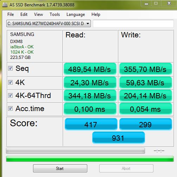Click the Start button
Image resolution: width=177 pixels, height=177 pixels.
pyautogui.click(x=60, y=169)
